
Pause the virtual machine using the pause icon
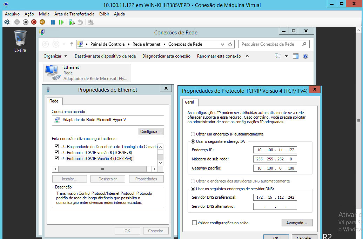(53, 22)
